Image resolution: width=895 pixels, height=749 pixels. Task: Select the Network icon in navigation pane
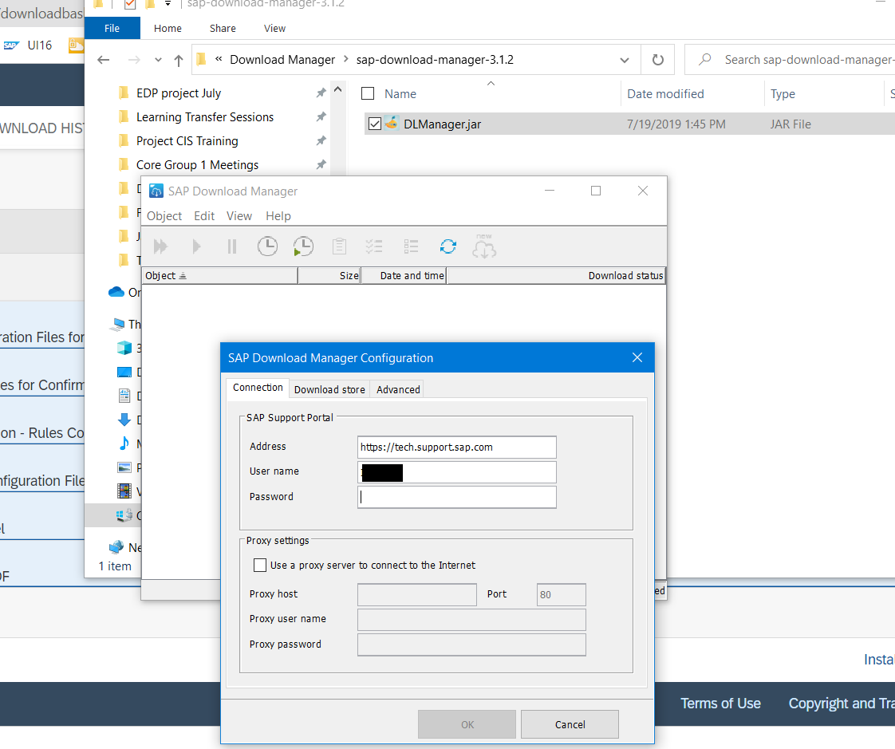[116, 547]
